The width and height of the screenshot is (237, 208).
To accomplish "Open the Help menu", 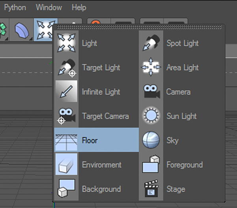I will click(79, 7).
